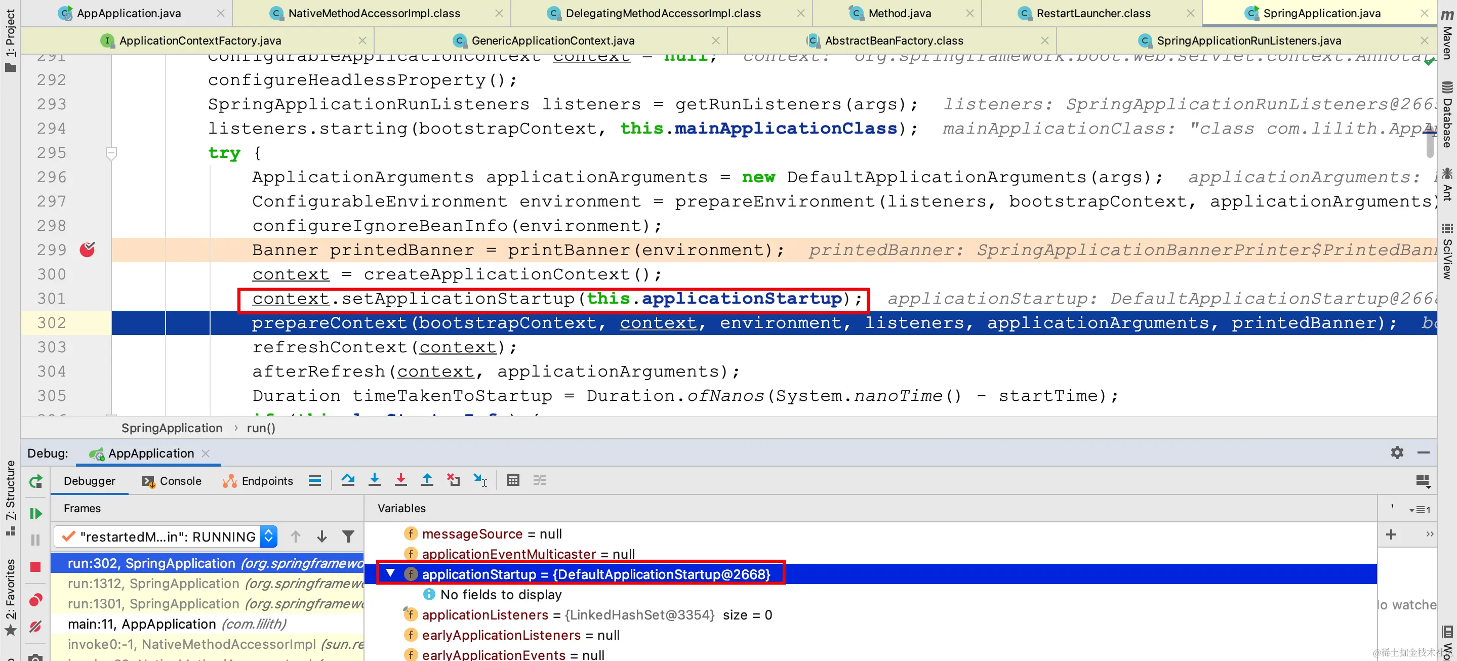Toggle the frames filter funnel icon
This screenshot has height=661, width=1457.
348,536
